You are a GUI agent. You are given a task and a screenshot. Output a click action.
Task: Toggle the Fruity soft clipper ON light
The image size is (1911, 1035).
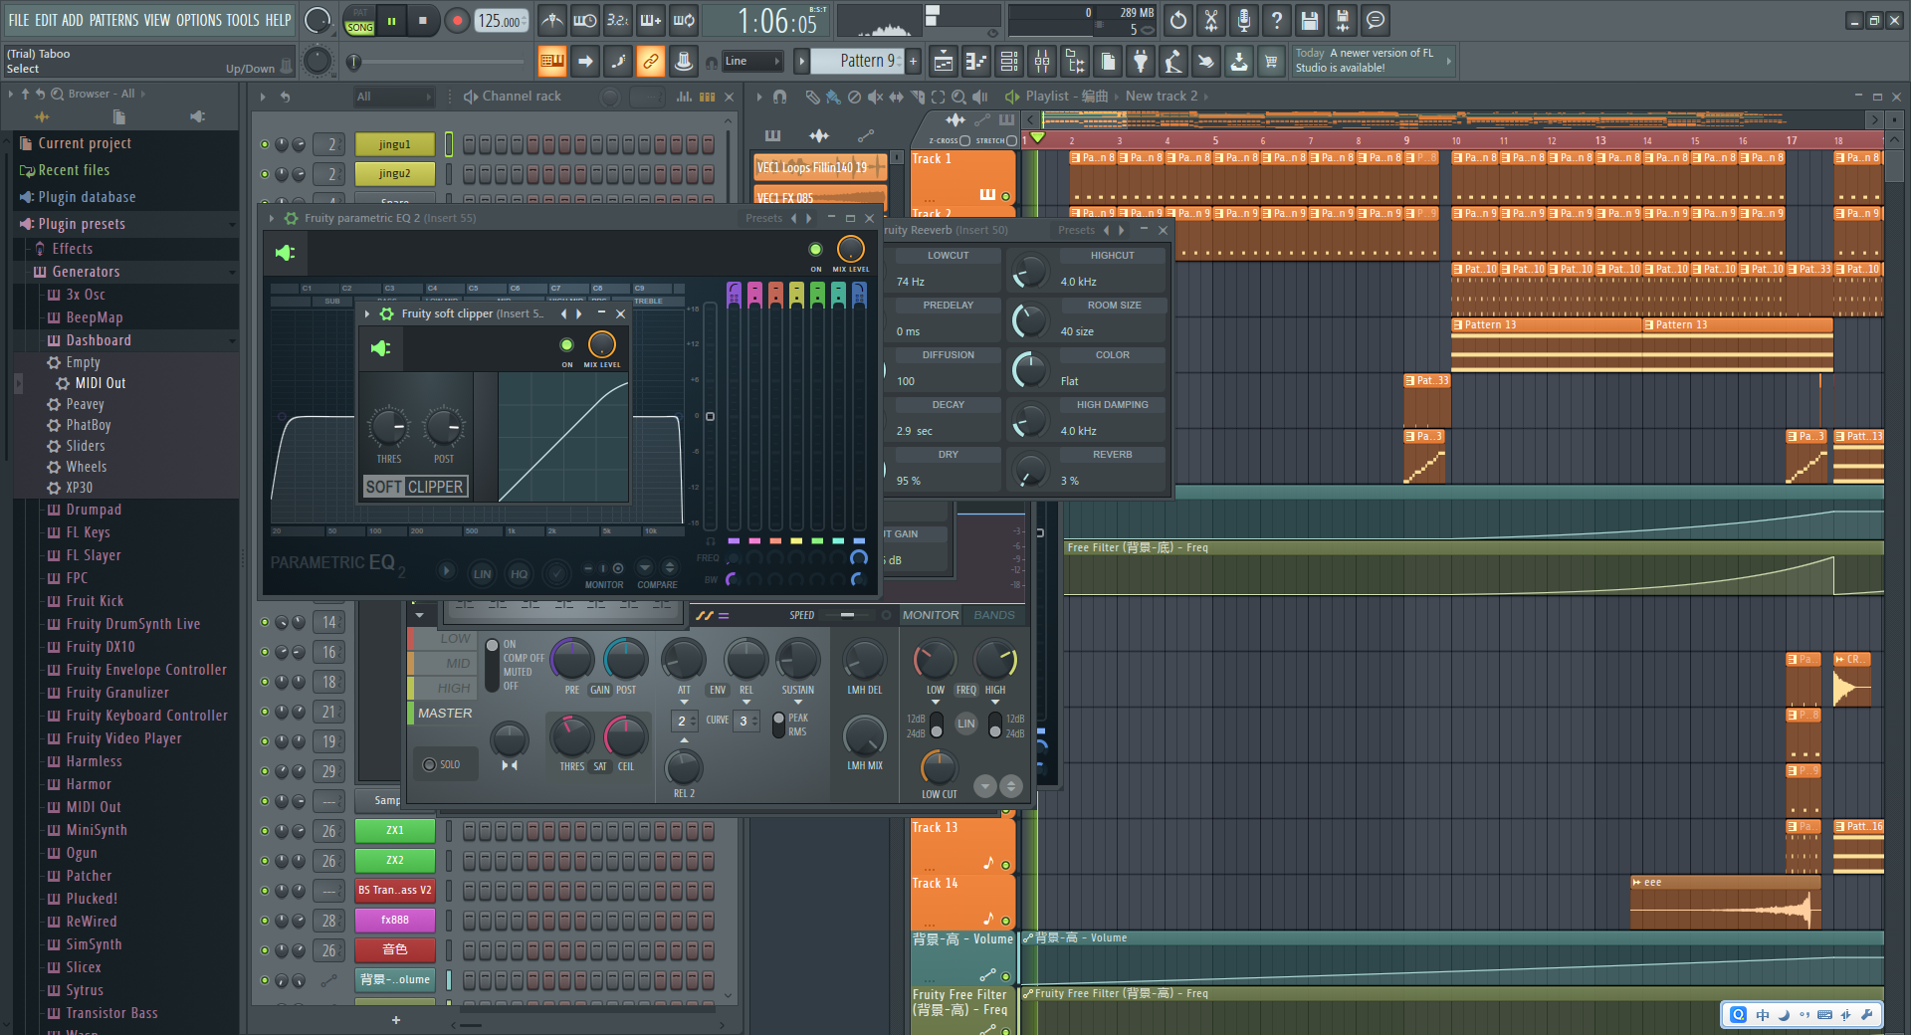tap(566, 345)
